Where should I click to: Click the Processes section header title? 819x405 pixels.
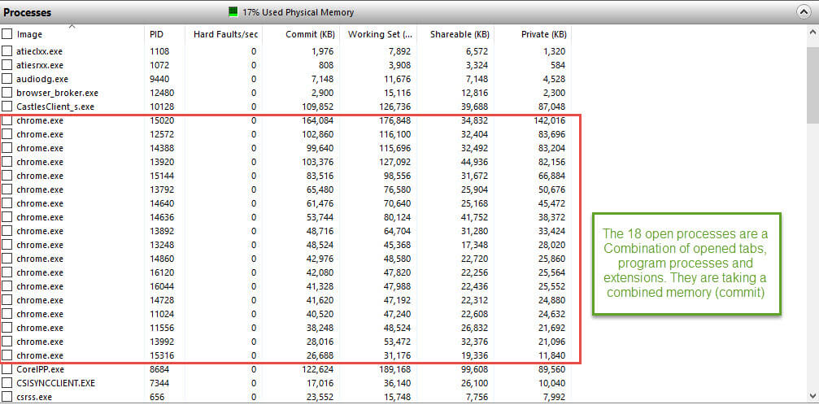(27, 12)
